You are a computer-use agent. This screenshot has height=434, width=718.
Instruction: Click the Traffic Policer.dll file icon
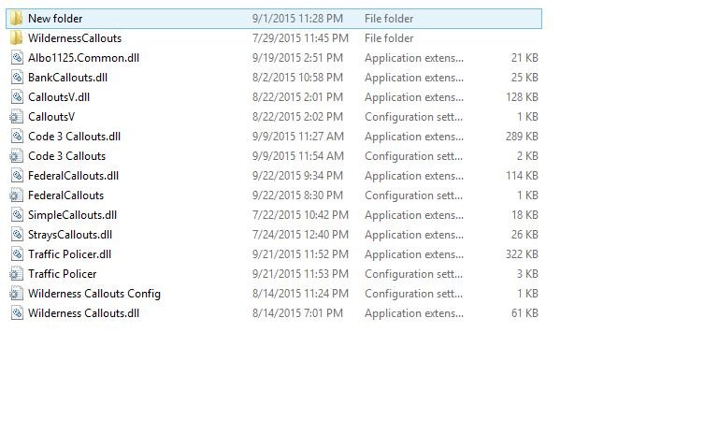pos(17,254)
